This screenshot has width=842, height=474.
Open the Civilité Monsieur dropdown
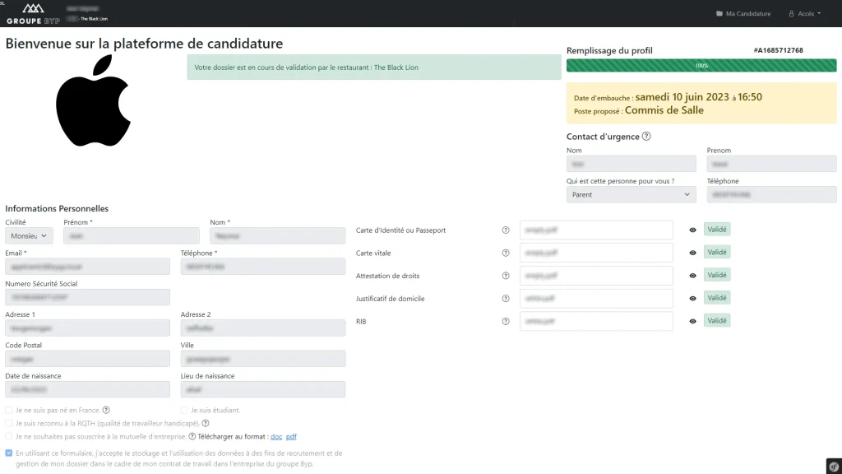click(29, 235)
